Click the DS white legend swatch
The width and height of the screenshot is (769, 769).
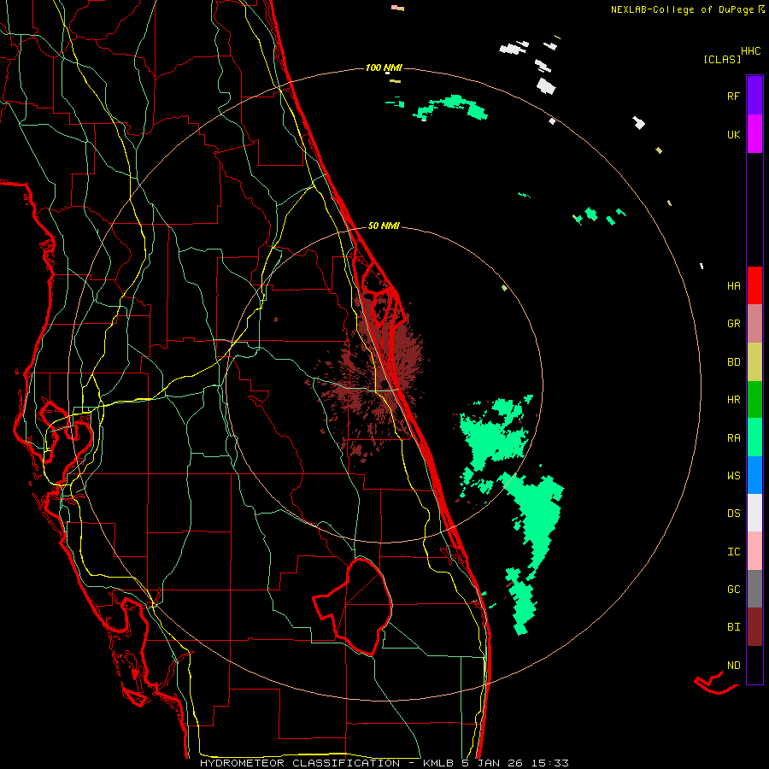click(754, 513)
